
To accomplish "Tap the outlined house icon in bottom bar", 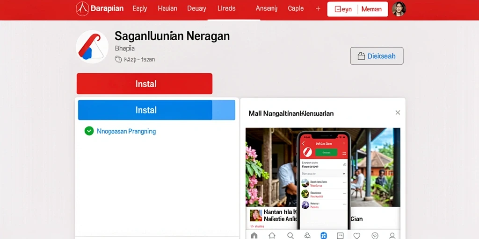I will [272, 235].
